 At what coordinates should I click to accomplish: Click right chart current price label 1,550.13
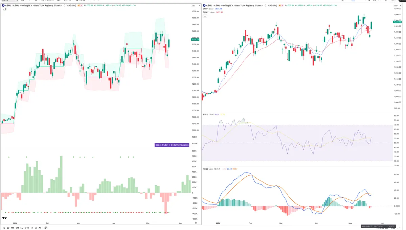point(397,22)
